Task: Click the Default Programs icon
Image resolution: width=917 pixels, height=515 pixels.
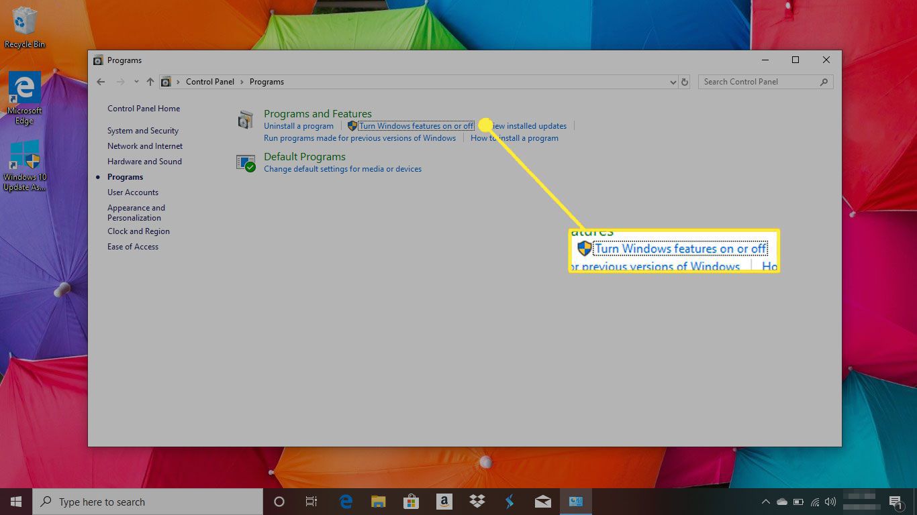Action: pyautogui.click(x=246, y=163)
